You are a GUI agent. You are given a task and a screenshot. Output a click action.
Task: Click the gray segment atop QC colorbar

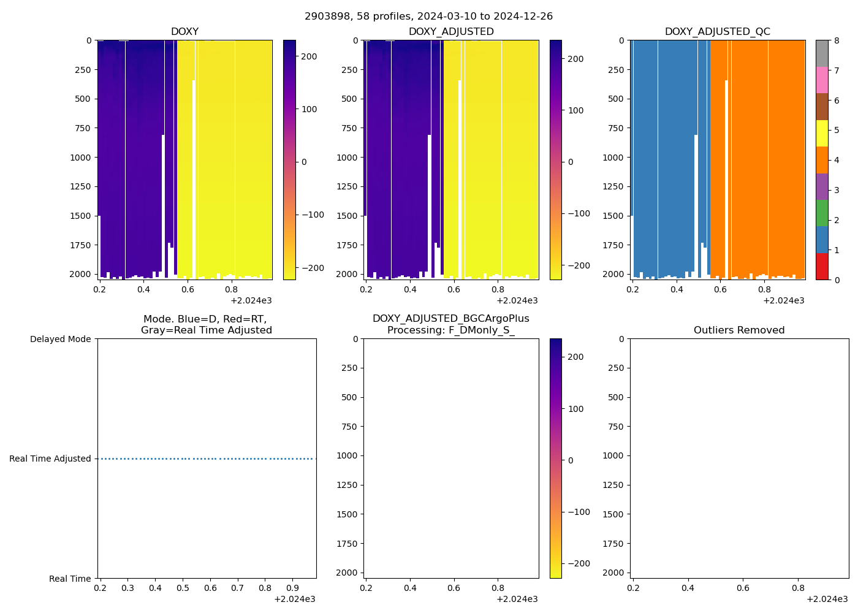tap(821, 53)
